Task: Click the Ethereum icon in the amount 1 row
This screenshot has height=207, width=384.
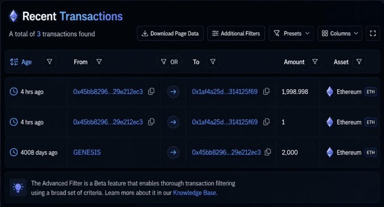Action: point(330,122)
